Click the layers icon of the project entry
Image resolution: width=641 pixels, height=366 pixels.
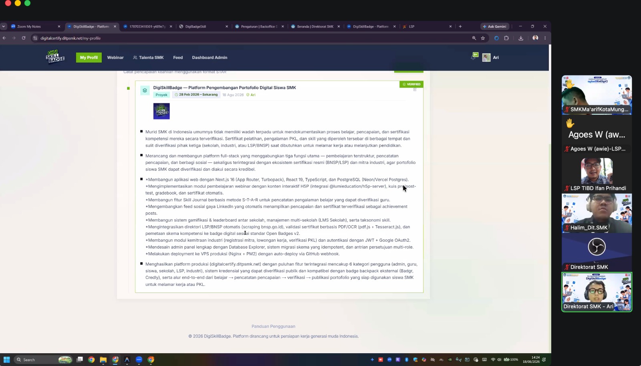(145, 91)
